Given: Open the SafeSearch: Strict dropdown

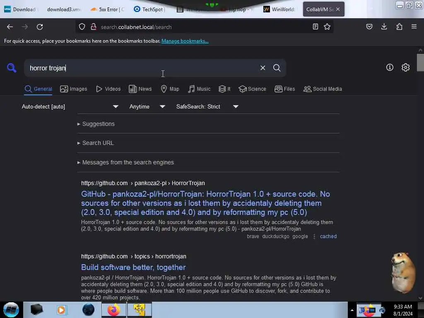Looking at the screenshot, I should click(207, 106).
